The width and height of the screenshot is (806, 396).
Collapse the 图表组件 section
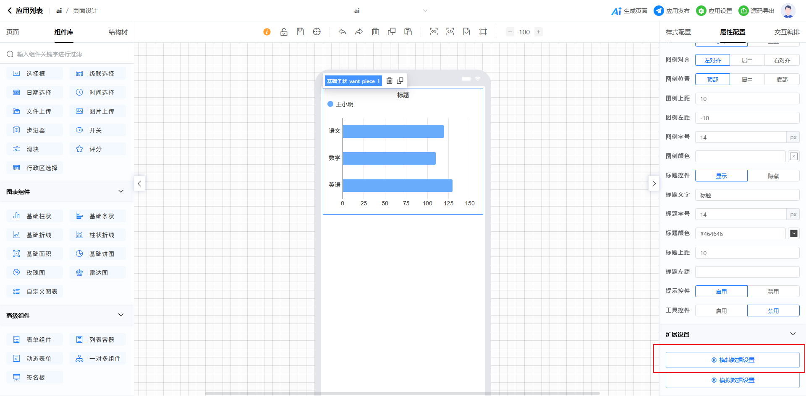coord(121,192)
